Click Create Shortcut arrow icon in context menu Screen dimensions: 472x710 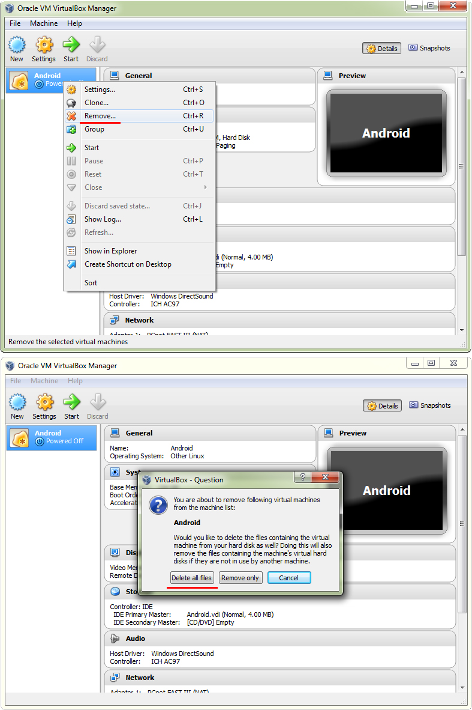pyautogui.click(x=71, y=264)
